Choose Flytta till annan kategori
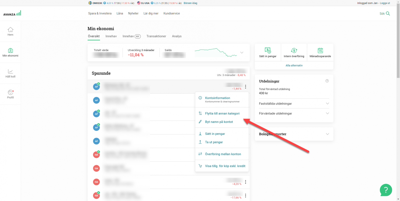 tap(222, 114)
